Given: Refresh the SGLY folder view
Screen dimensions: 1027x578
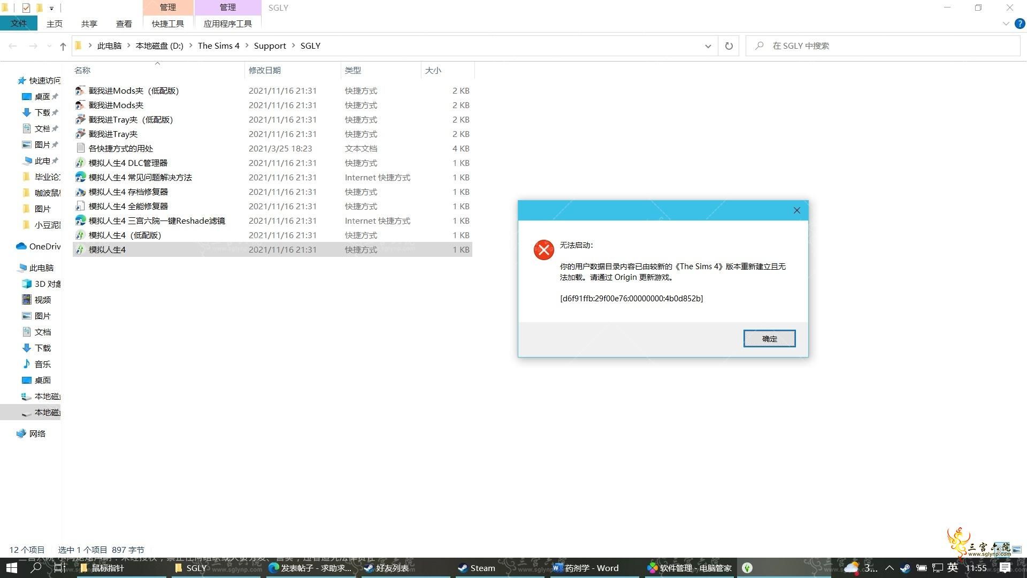Looking at the screenshot, I should point(729,46).
